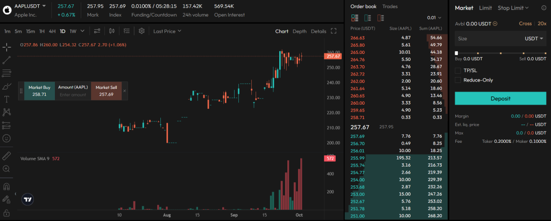Viewport: 551px width, 221px height.
Task: Open chart settings gear icon
Action: click(142, 31)
